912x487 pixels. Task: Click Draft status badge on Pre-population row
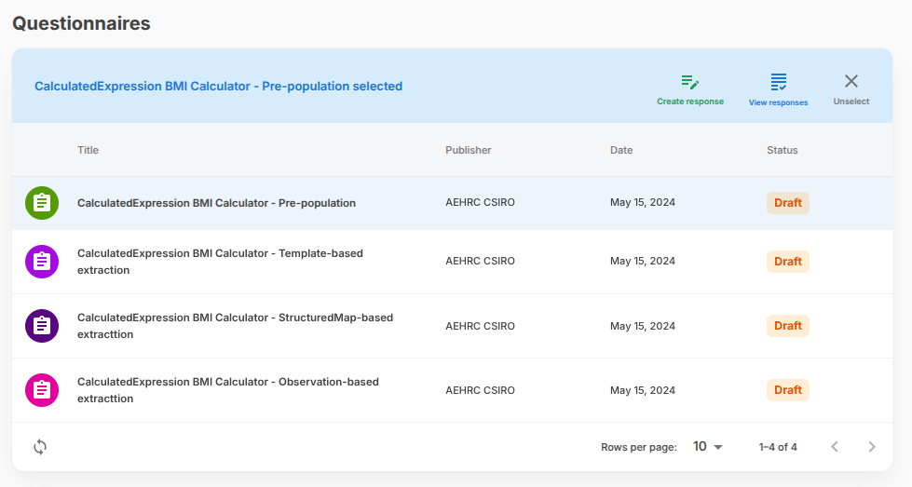pos(787,203)
